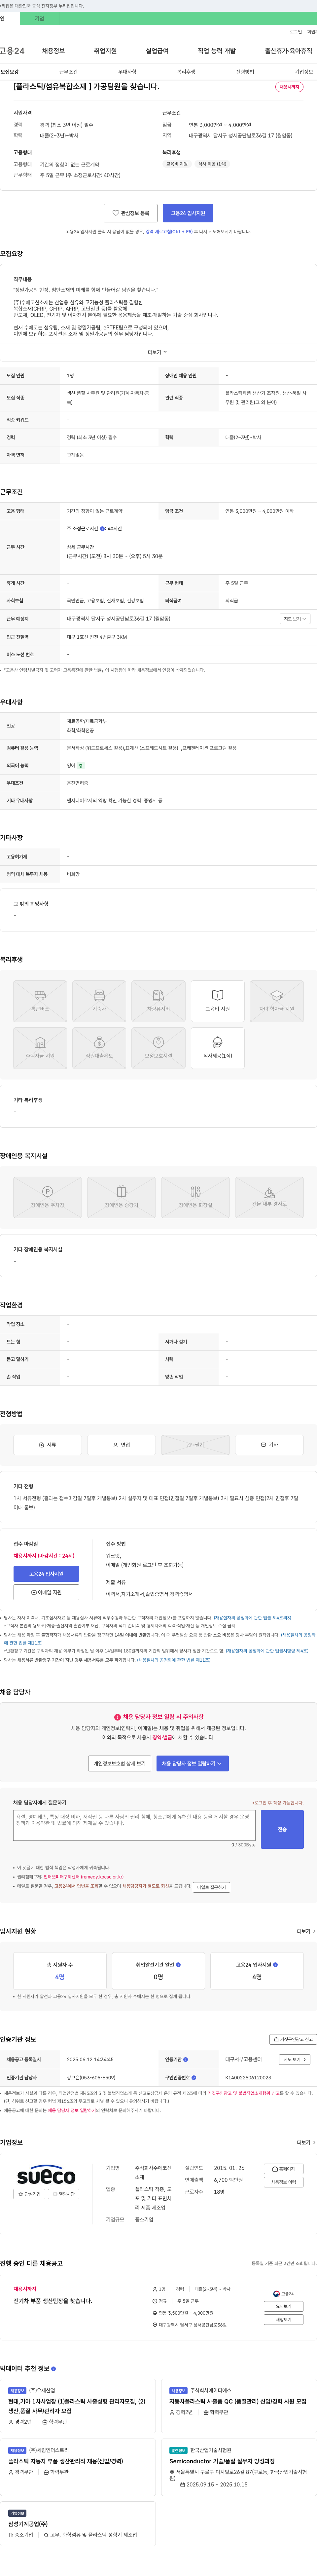The width and height of the screenshot is (317, 2576).
Task: Open the 취업지원 menu
Action: [x=105, y=51]
